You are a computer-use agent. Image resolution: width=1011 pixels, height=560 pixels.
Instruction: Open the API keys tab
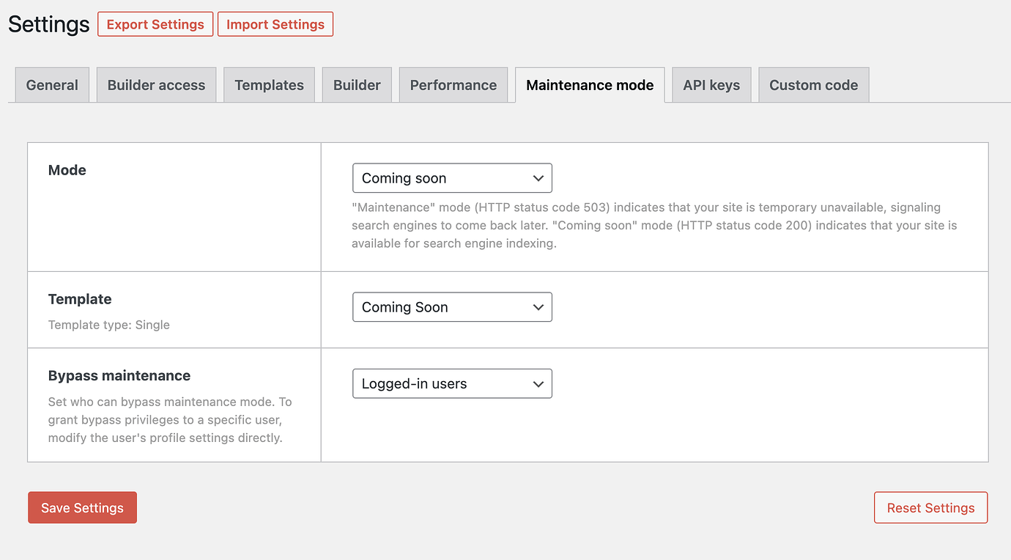pyautogui.click(x=711, y=84)
